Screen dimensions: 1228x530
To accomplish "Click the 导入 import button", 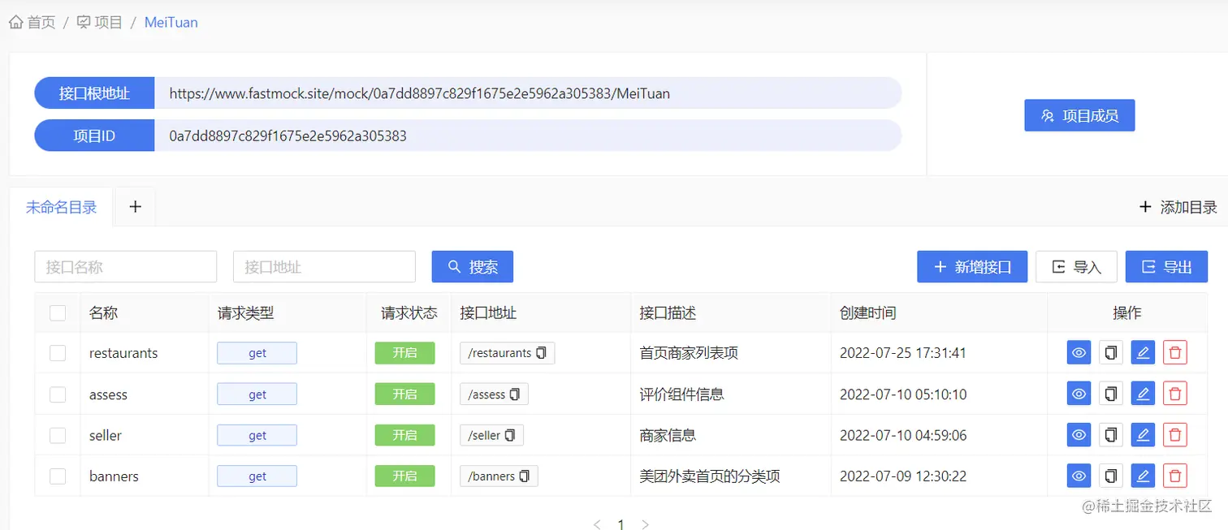I will (x=1076, y=266).
